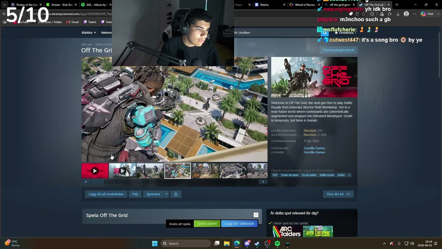Open the Gemenskapscentral button
The height and width of the screenshot is (249, 442).
[x=338, y=50]
